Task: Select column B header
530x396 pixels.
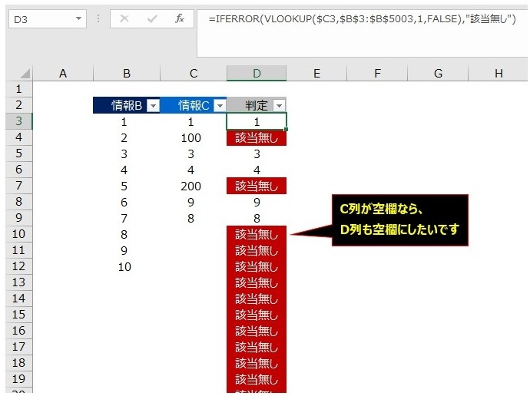Action: point(126,74)
